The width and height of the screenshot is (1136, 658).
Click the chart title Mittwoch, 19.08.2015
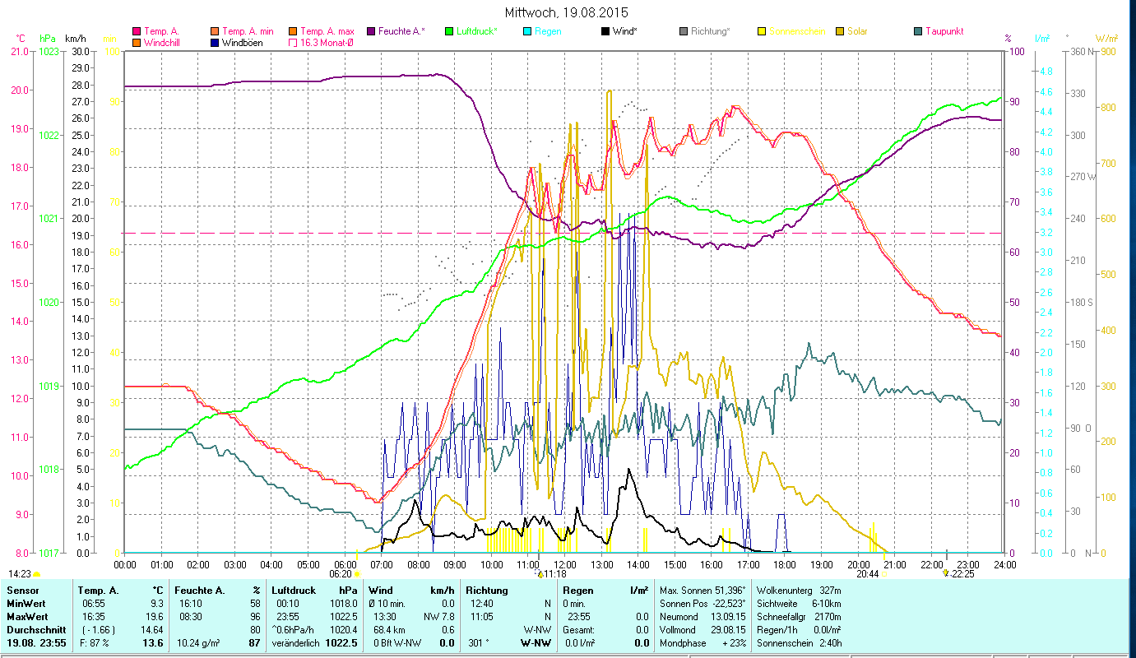pos(568,12)
